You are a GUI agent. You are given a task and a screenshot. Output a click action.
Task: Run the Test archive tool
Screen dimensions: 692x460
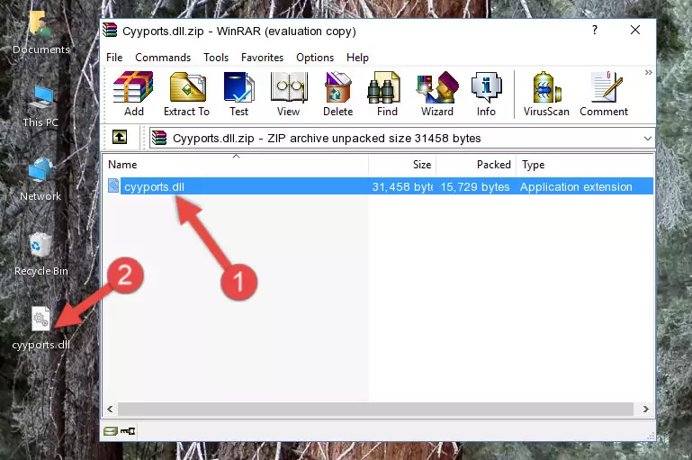(238, 94)
